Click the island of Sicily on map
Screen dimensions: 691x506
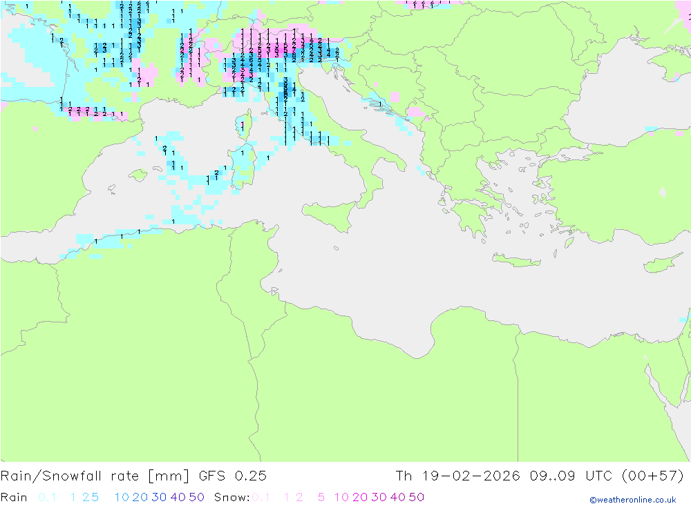point(333,216)
